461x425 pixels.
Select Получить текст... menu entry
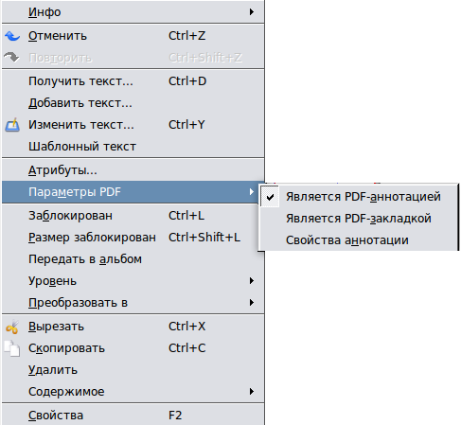tap(133, 81)
